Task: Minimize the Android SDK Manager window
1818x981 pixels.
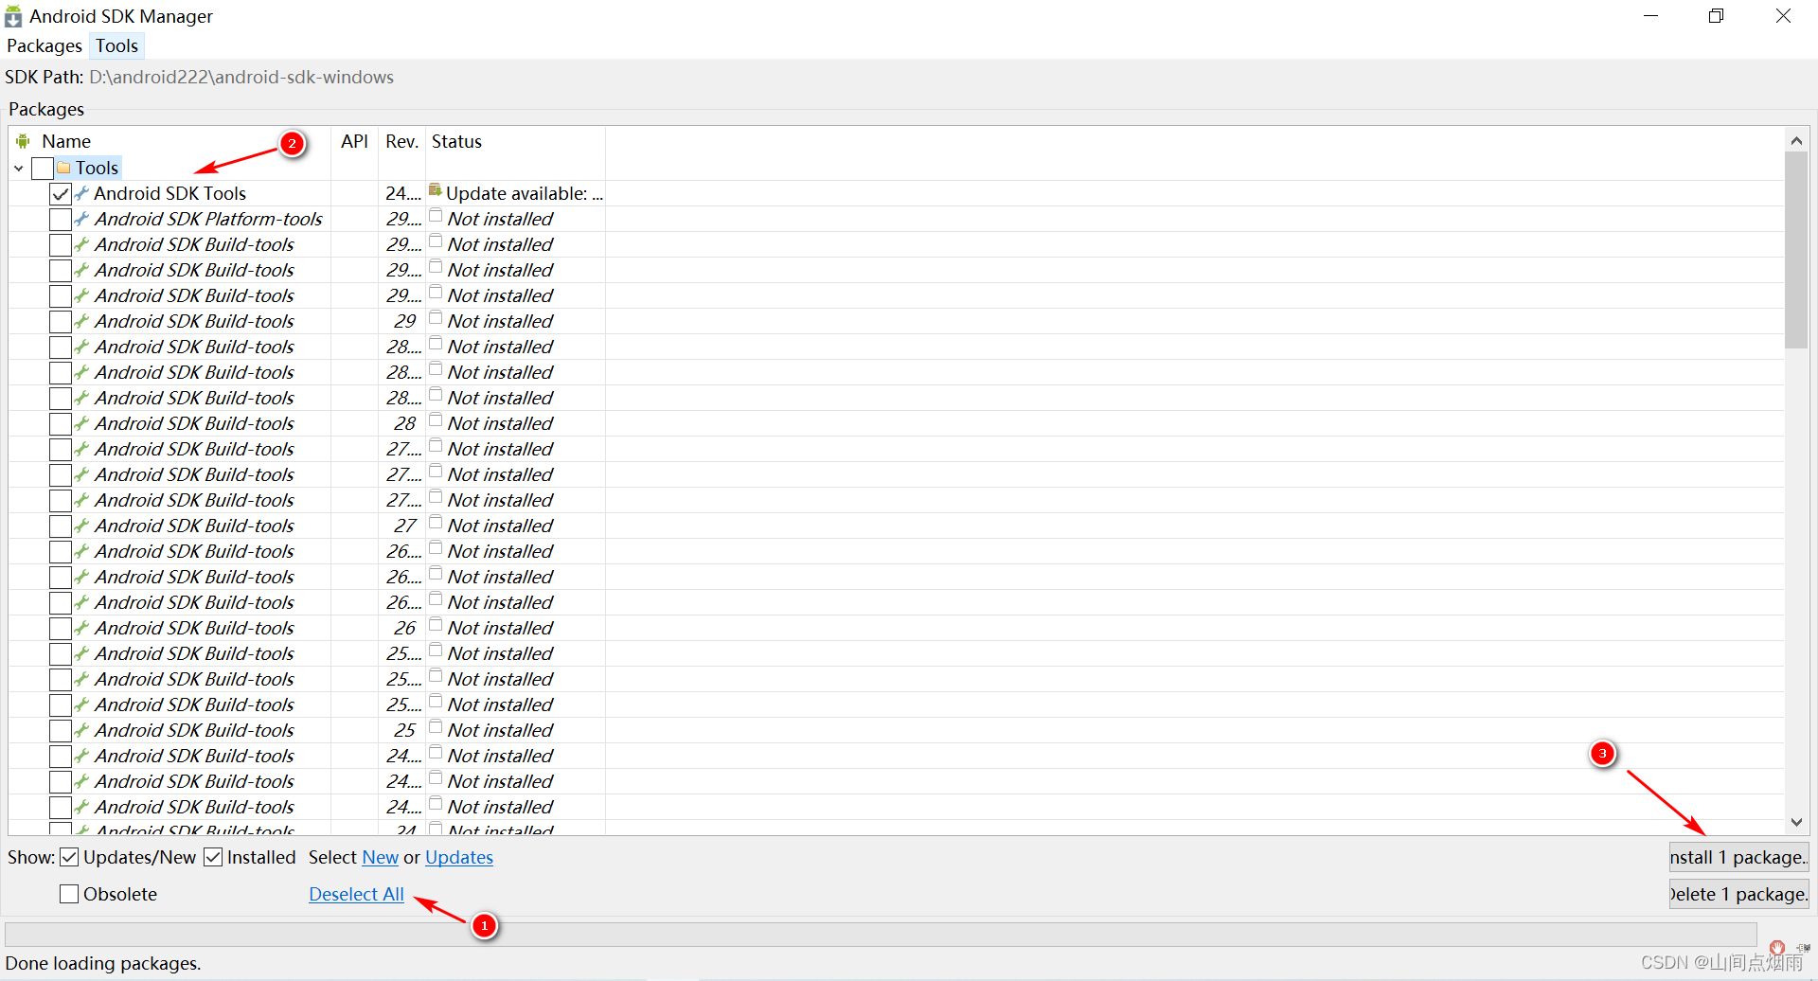Action: [1650, 16]
